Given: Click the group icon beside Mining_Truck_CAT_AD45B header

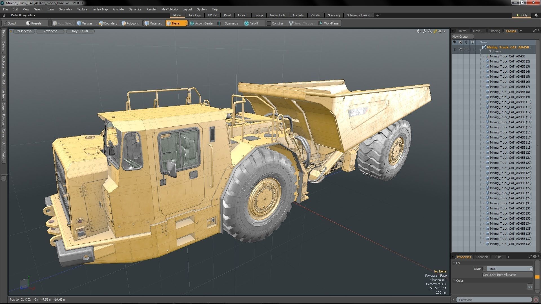Looking at the screenshot, I should 484,47.
